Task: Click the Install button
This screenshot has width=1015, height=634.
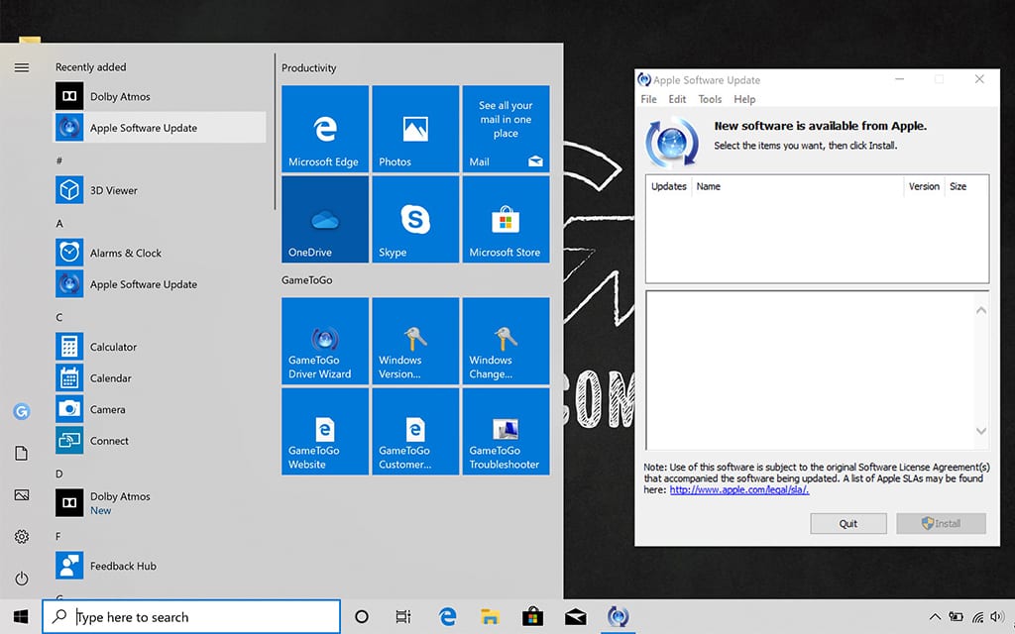Action: tap(942, 523)
